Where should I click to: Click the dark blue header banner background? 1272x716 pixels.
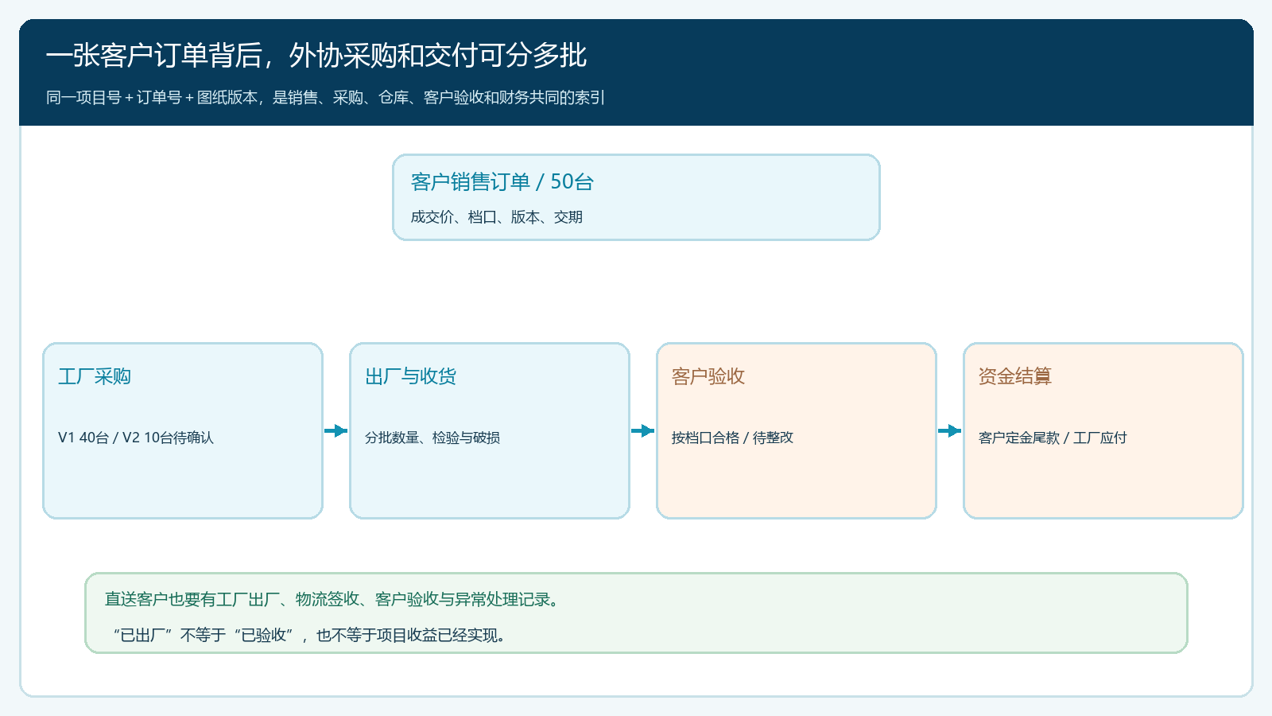tap(914, 72)
